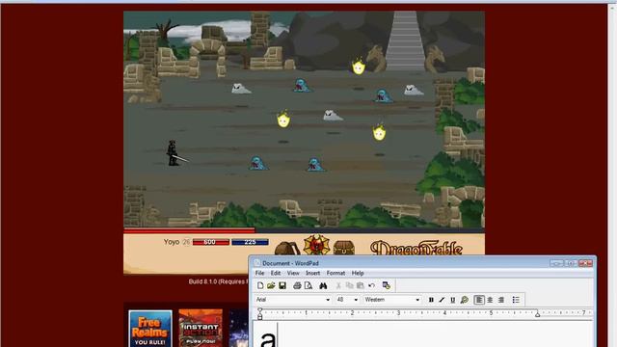This screenshot has height=347, width=617.
Task: Open Print Preview in WordPad
Action: (308, 285)
